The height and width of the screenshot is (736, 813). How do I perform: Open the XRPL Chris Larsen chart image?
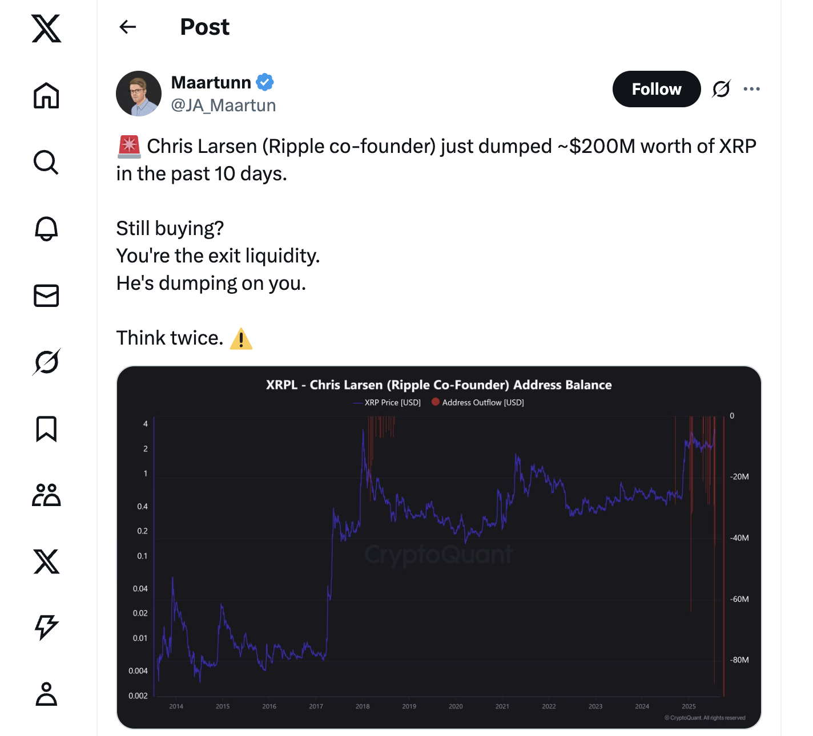439,547
